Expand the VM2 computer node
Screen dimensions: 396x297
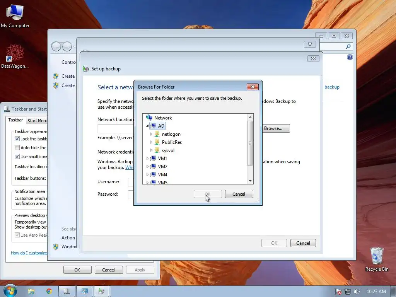point(147,166)
